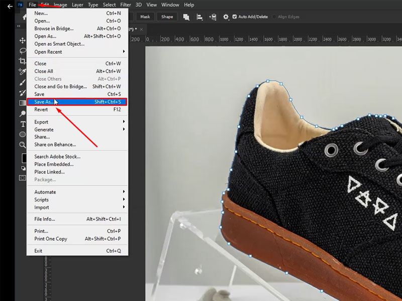Open gear settings dropdown in options bar

click(226, 17)
